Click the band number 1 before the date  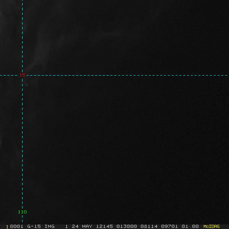click(x=66, y=226)
